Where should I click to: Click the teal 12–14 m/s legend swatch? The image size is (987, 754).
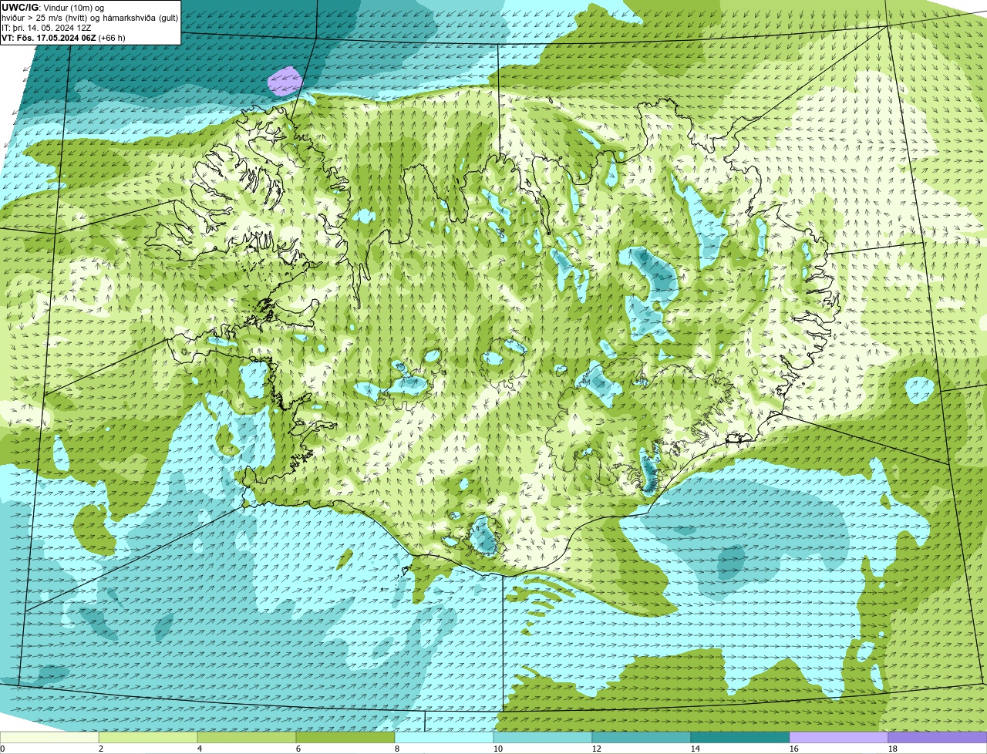(x=642, y=737)
